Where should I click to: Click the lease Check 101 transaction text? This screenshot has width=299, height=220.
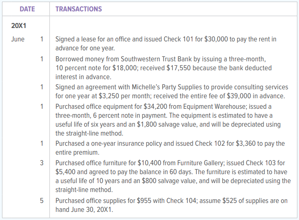(166, 43)
